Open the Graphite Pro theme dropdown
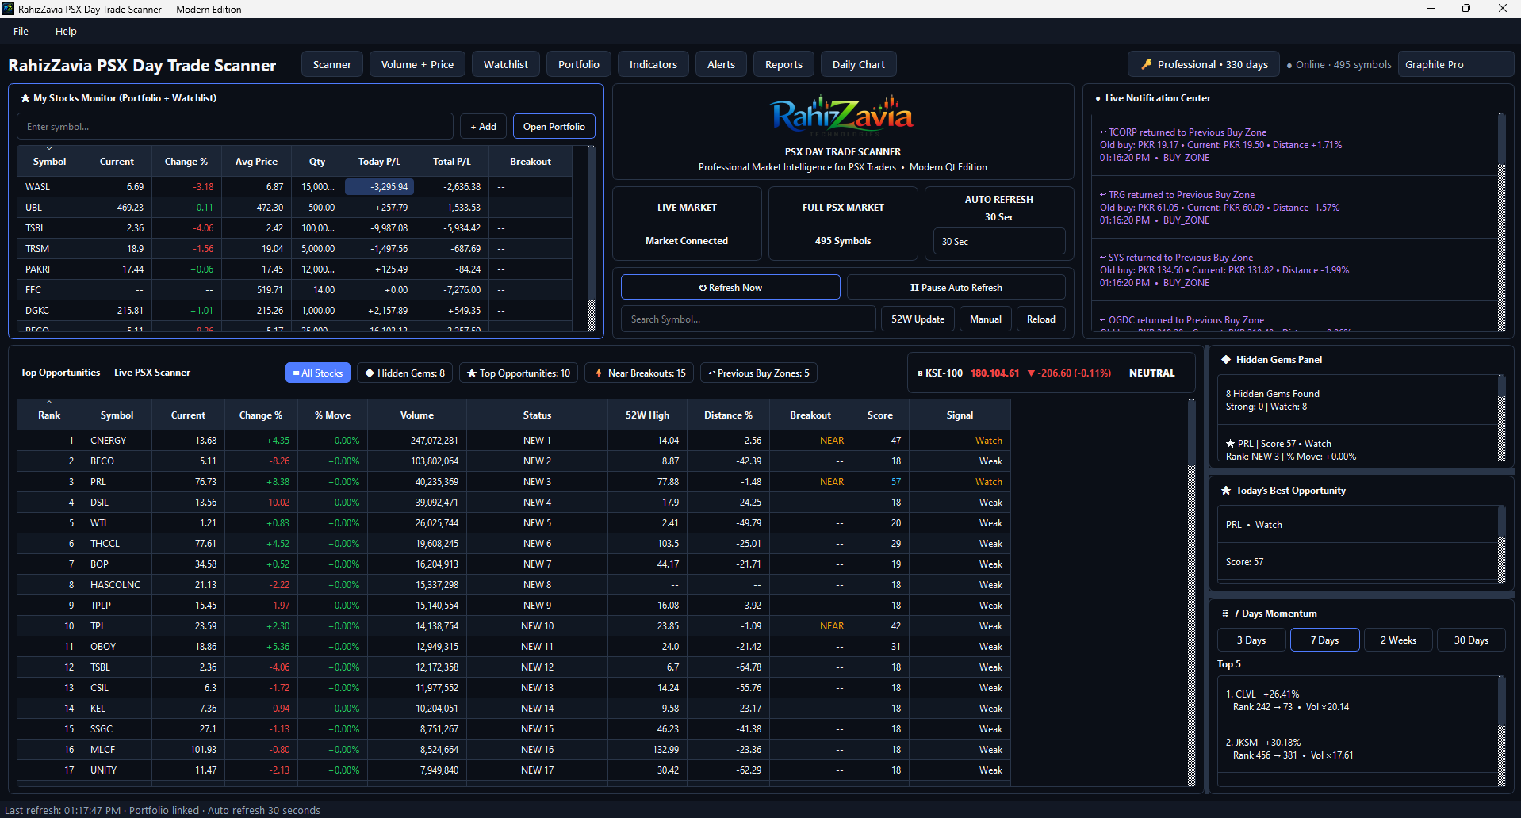Viewport: 1521px width, 818px height. (x=1456, y=64)
